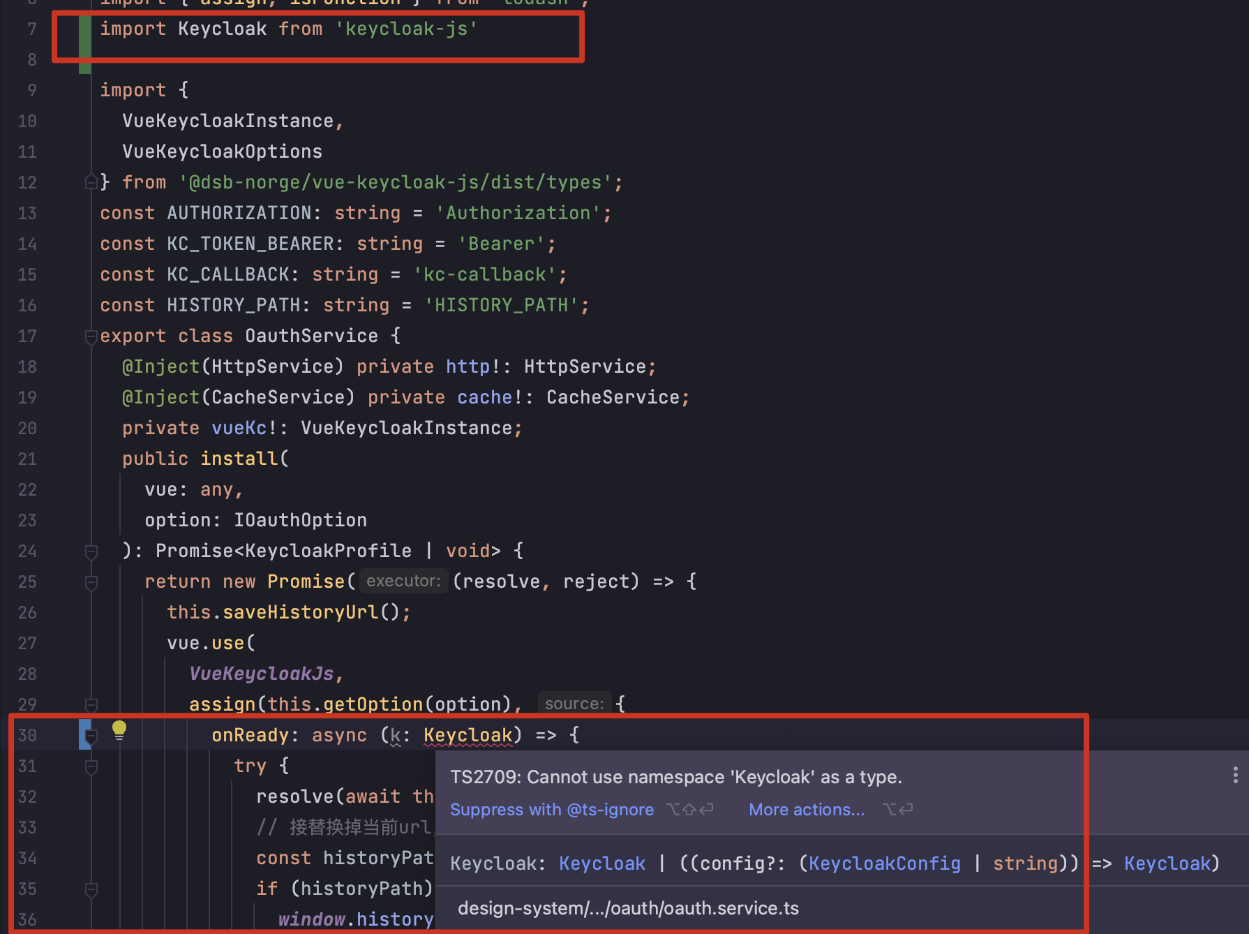The width and height of the screenshot is (1249, 934).
Task: Collapse the import block at line 12
Action: 91,181
